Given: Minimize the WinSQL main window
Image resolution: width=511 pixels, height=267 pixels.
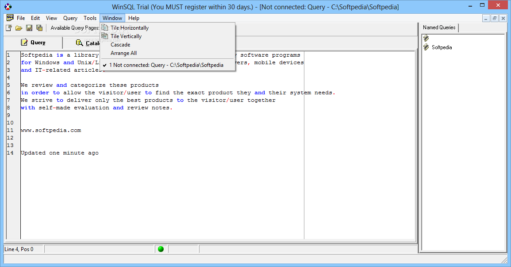Looking at the screenshot, I should (471, 6).
